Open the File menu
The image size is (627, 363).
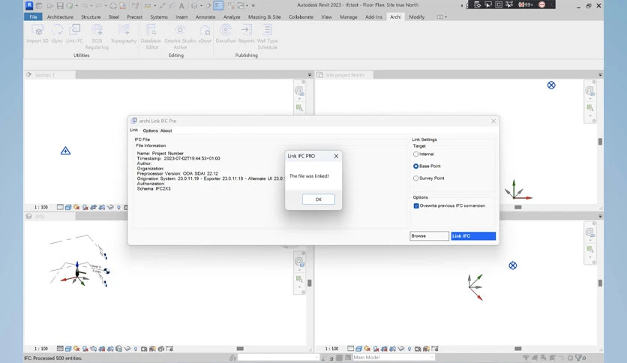(x=33, y=16)
